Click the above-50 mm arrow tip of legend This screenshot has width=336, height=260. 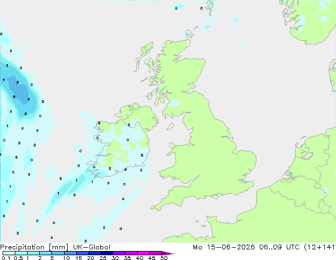[168, 253]
